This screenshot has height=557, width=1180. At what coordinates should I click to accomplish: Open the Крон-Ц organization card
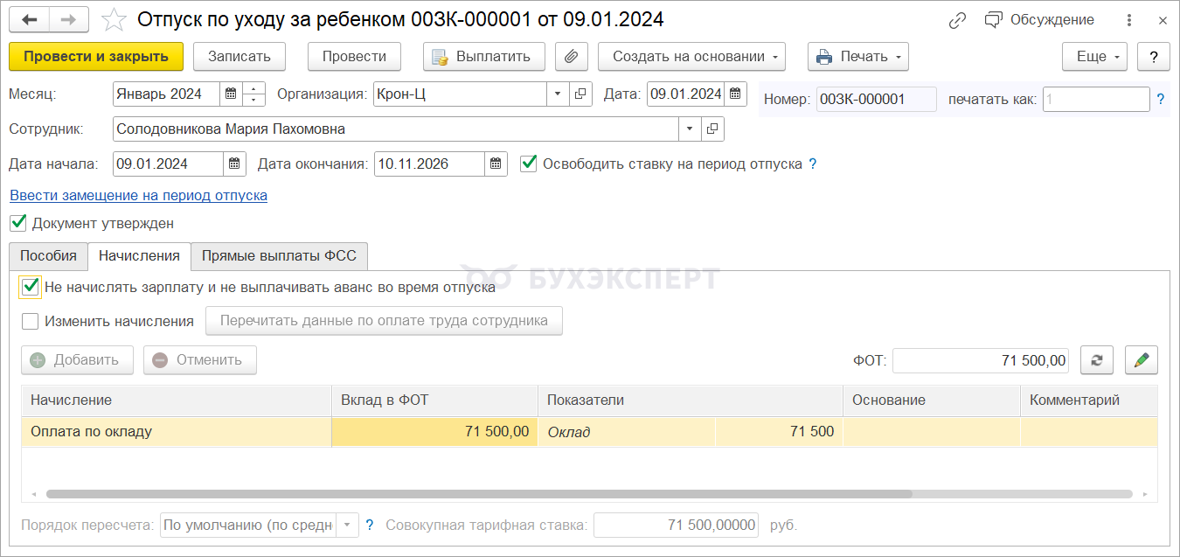pos(581,94)
